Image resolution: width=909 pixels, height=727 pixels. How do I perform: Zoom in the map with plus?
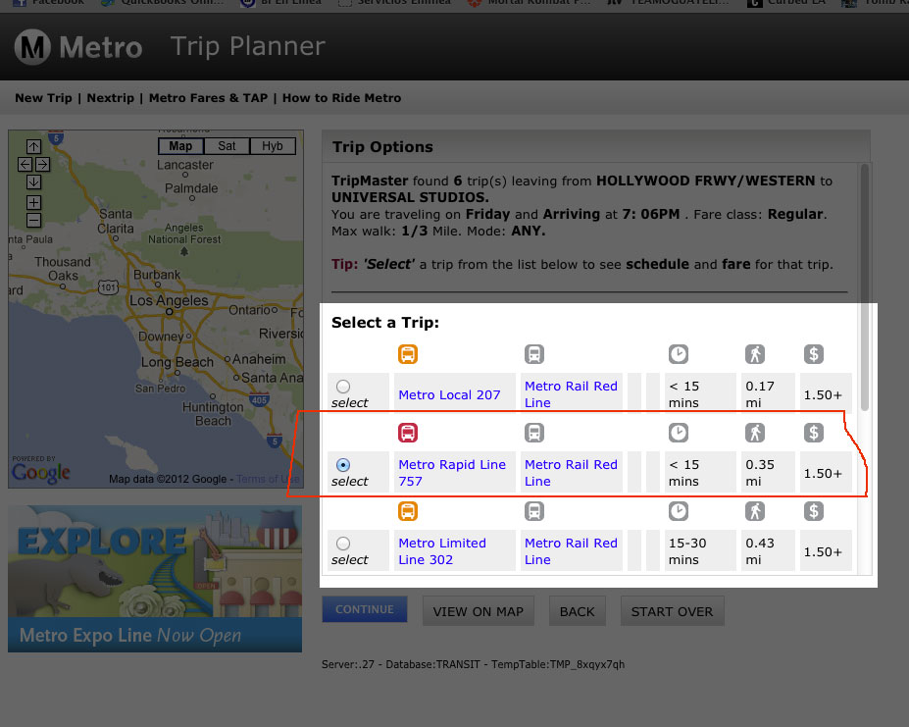click(x=33, y=202)
